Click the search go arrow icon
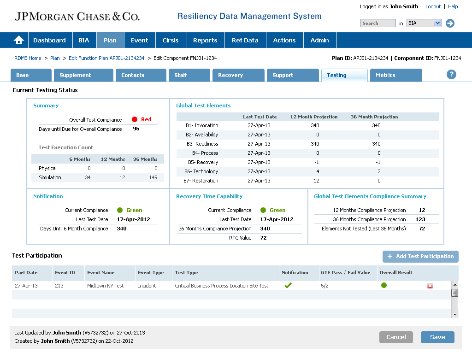472x364 pixels. pos(450,23)
